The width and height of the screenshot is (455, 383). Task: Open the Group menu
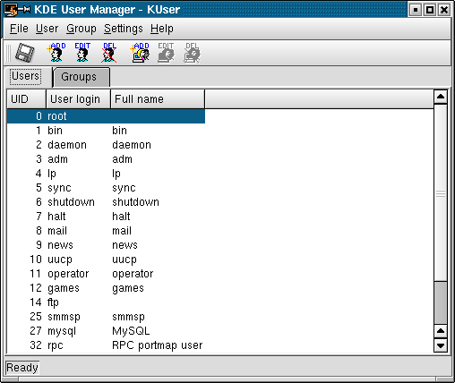click(x=82, y=29)
